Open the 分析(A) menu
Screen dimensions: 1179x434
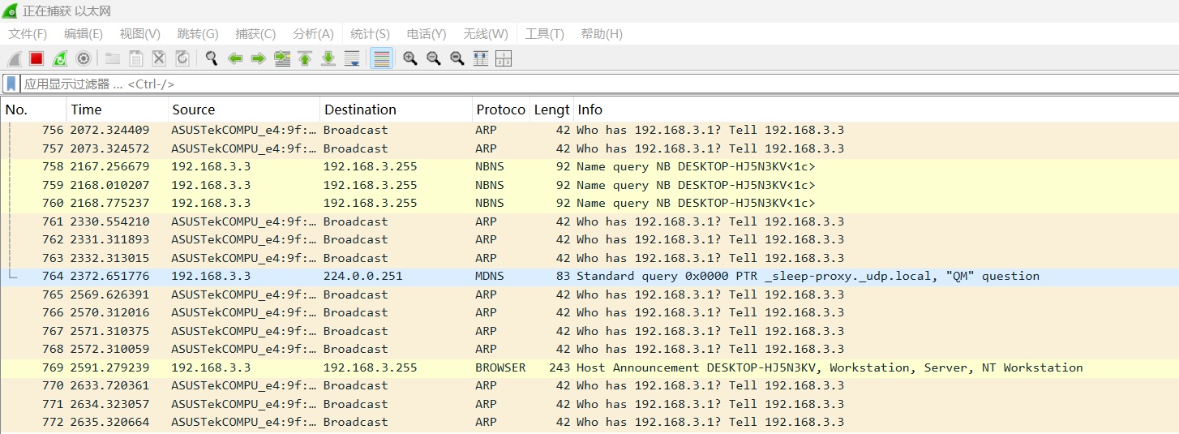(x=313, y=34)
